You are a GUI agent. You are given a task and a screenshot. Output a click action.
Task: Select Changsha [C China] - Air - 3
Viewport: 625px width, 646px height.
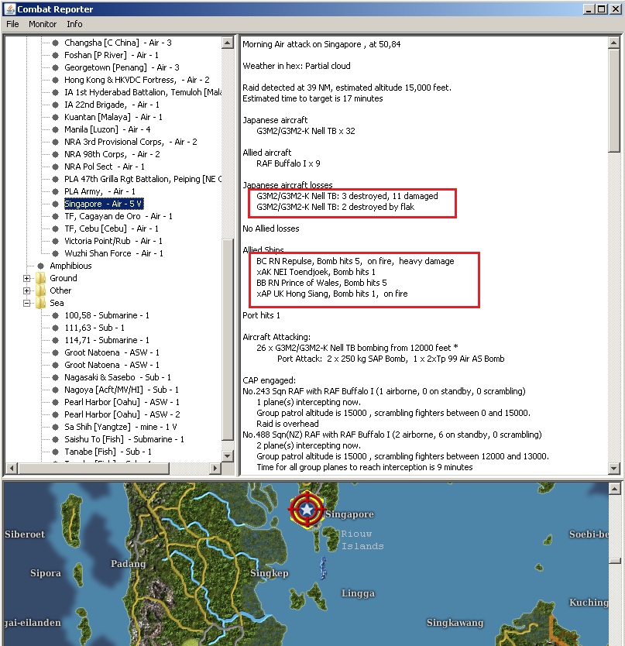[x=118, y=43]
